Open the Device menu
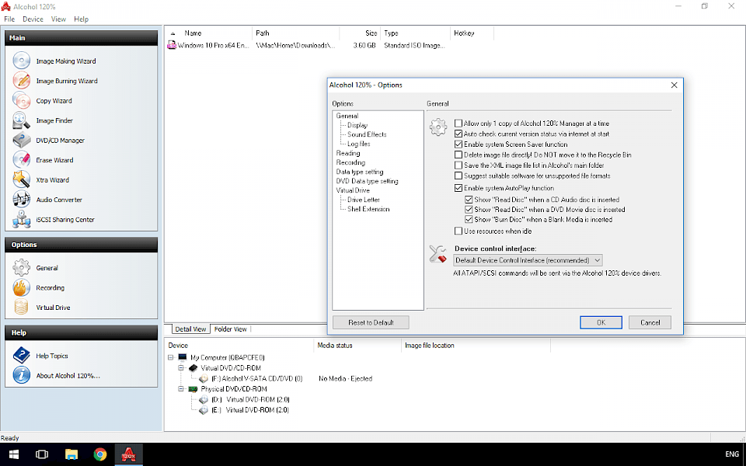The height and width of the screenshot is (466, 746). (33, 19)
